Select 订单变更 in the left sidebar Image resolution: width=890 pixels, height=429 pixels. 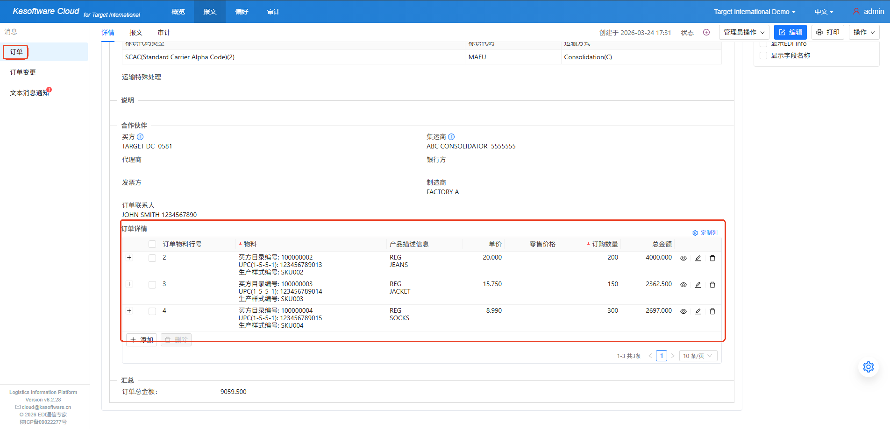pos(23,72)
